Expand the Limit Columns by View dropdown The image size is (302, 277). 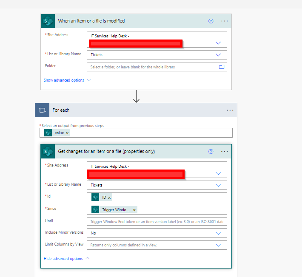[218, 245]
